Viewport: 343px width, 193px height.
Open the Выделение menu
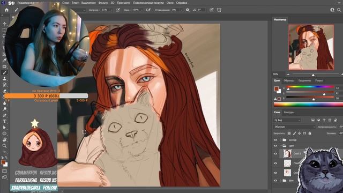pyautogui.click(x=88, y=3)
